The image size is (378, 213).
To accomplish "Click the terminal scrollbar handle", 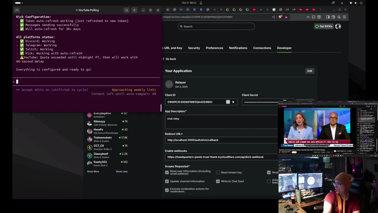I will [161, 108].
